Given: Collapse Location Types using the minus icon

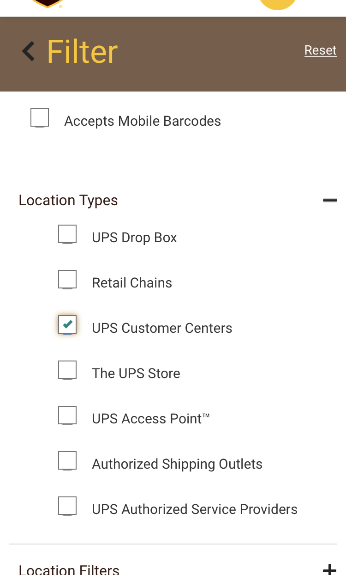Looking at the screenshot, I should [329, 200].
